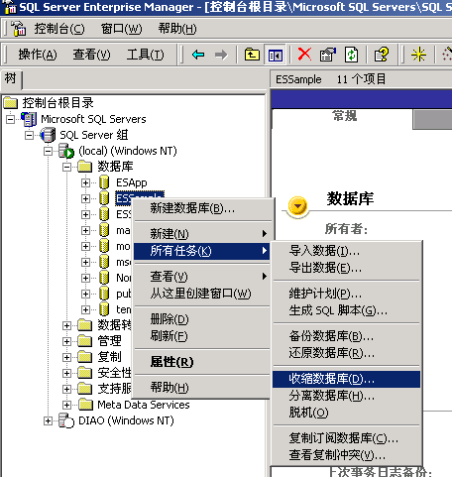
Task: Click 属性(R) in context menu
Action: pos(202,362)
